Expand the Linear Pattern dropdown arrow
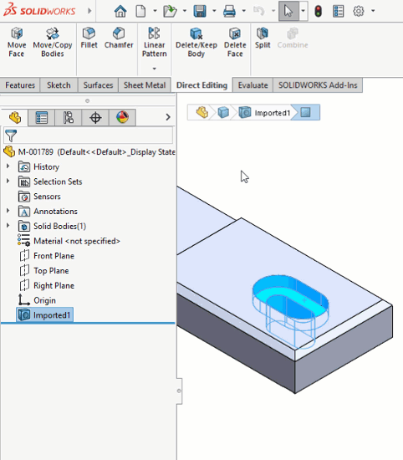 tap(155, 69)
